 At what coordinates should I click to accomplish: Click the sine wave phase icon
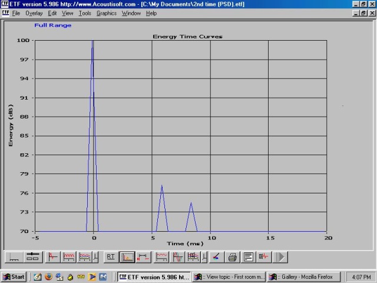click(177, 257)
